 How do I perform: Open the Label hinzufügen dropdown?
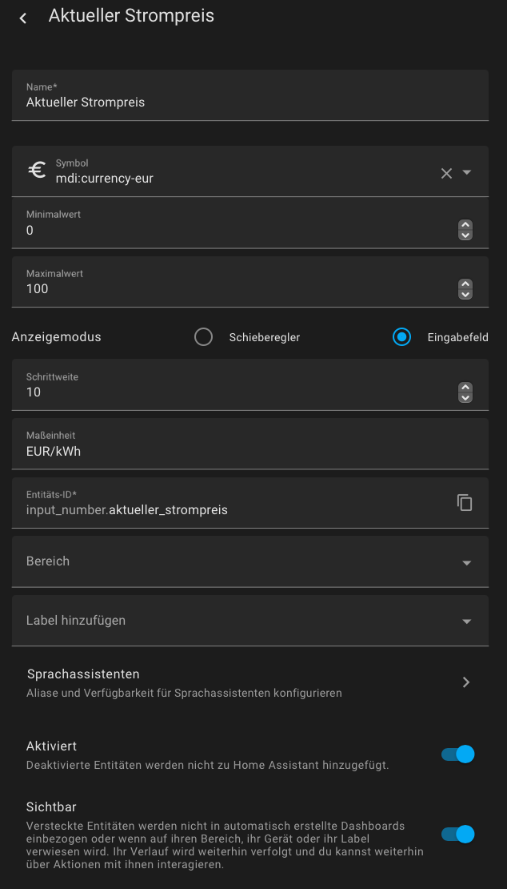[250, 620]
